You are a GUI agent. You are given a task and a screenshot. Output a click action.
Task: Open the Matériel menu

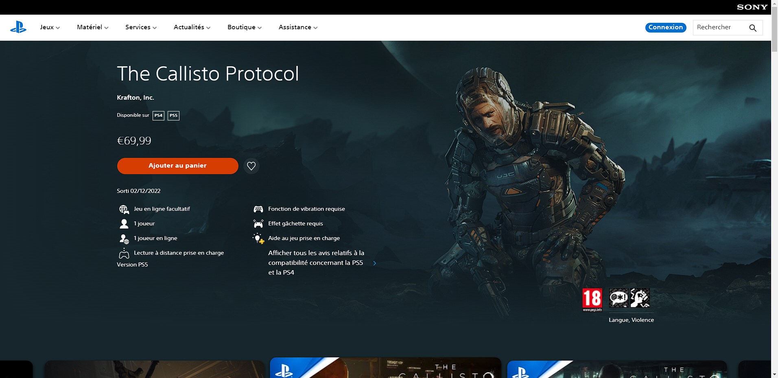point(92,27)
